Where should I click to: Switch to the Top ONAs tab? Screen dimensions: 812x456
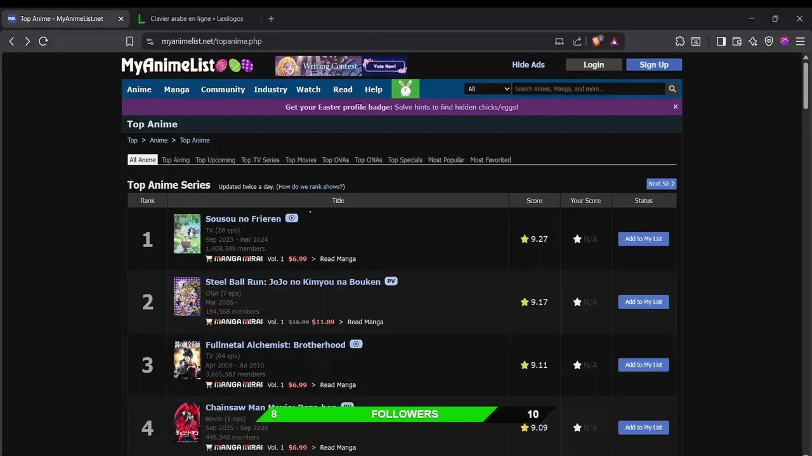click(369, 160)
